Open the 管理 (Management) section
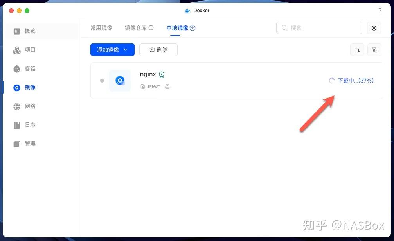Viewport: 394px width, 241px height. pyautogui.click(x=30, y=144)
